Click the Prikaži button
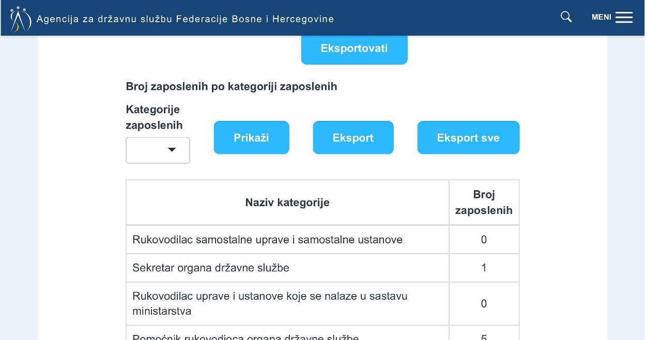 tap(252, 137)
